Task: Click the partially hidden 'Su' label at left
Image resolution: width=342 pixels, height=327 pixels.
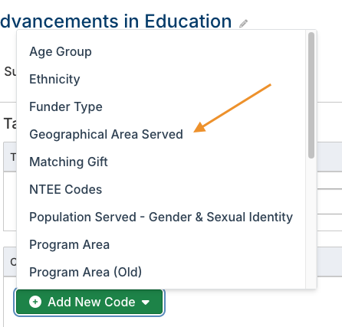Action: pyautogui.click(x=10, y=71)
